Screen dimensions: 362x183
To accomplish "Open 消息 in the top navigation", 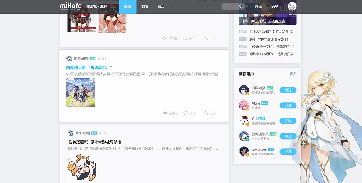I will tap(275, 7).
